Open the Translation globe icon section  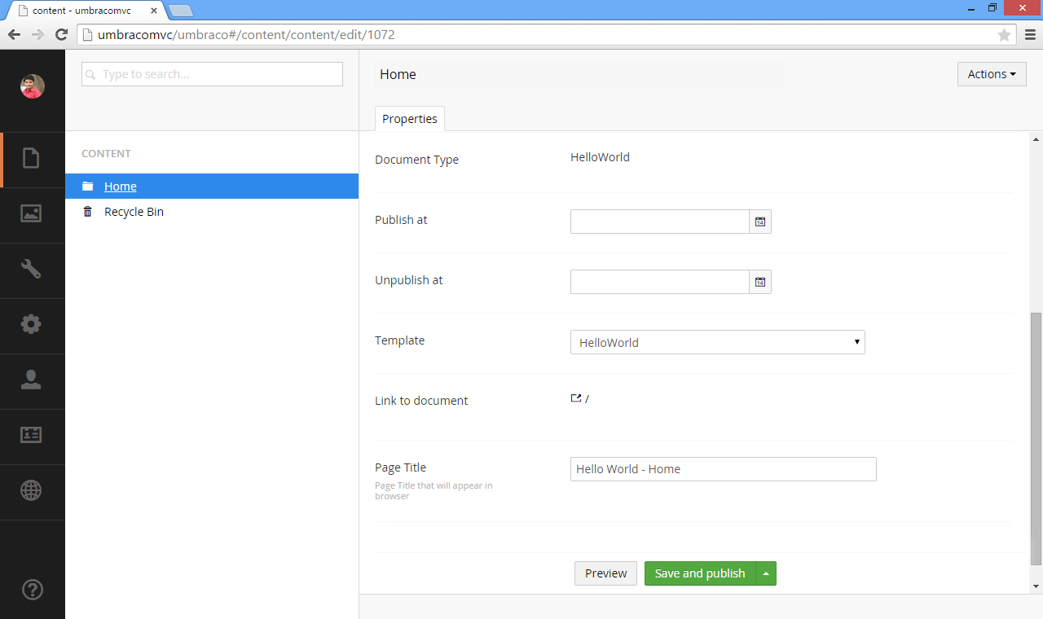pyautogui.click(x=31, y=490)
